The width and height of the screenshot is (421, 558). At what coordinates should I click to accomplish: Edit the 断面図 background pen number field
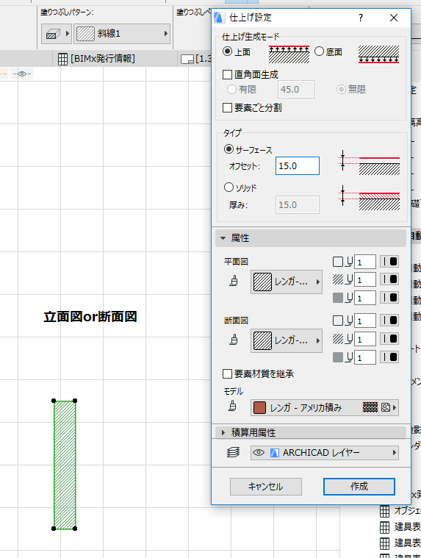coord(365,357)
